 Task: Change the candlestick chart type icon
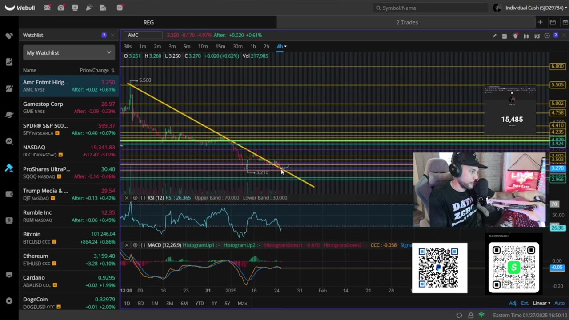526,36
